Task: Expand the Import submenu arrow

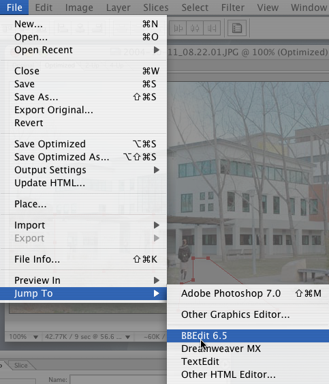Action: point(156,225)
